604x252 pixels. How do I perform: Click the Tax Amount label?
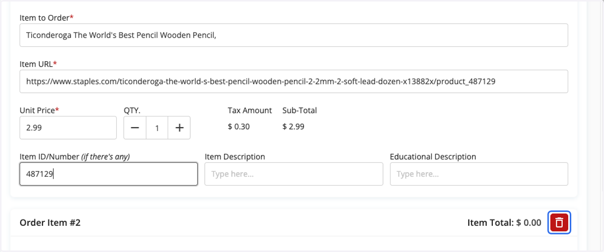tap(250, 110)
